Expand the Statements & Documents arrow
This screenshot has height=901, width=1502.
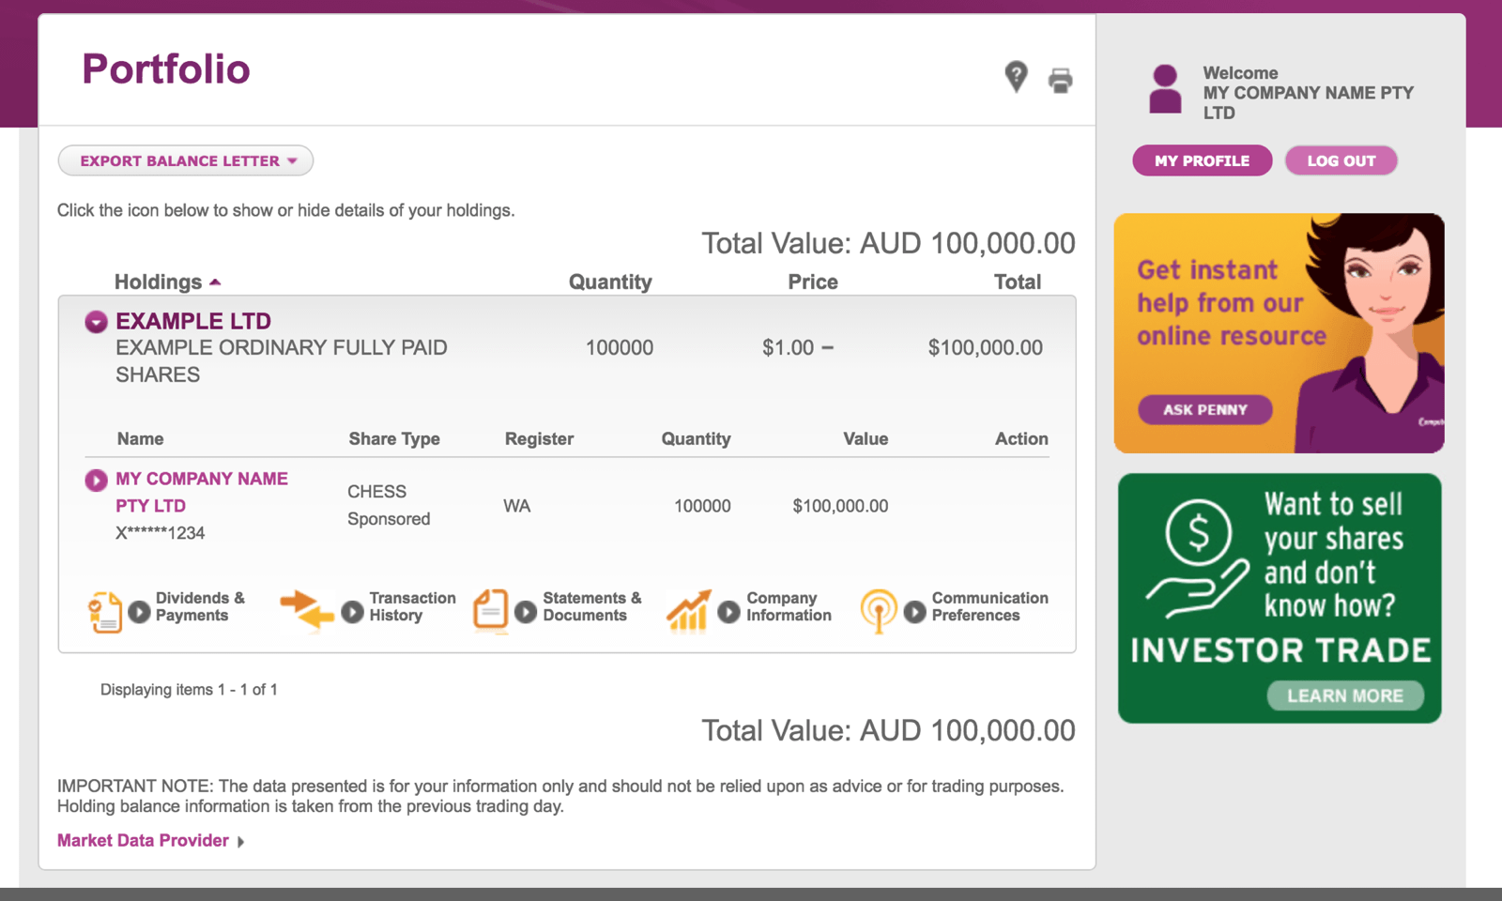coord(526,612)
